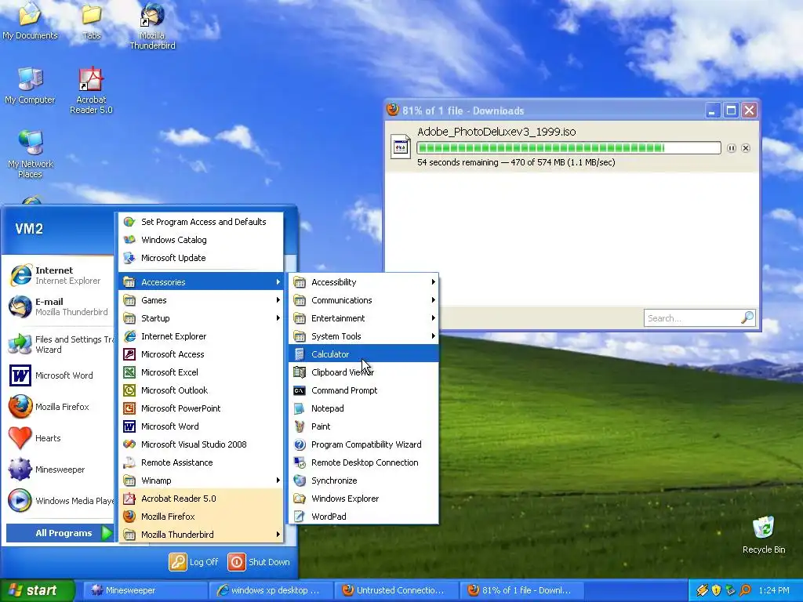Pause the Adobe_PhotoDeluxev3 download
Viewport: 803px width, 602px height.
pyautogui.click(x=732, y=148)
